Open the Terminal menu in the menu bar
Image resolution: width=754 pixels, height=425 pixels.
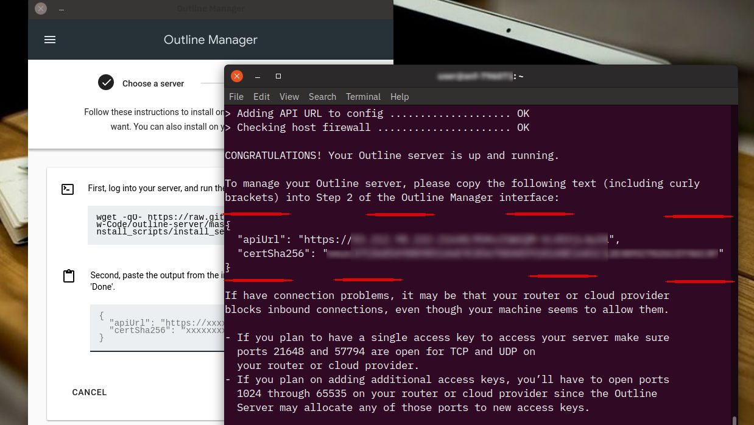point(363,96)
